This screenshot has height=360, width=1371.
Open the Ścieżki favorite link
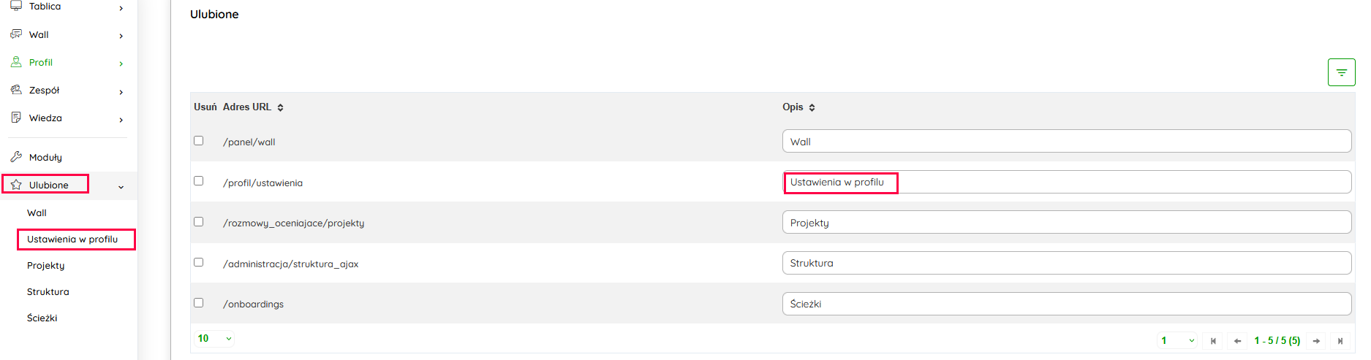tap(42, 318)
